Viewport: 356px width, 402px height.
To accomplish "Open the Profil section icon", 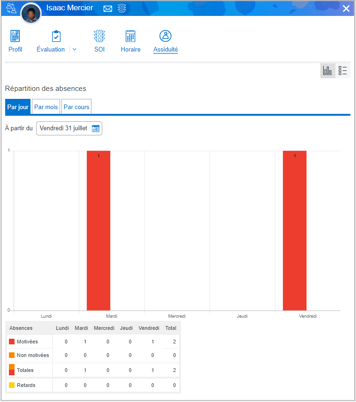I will click(x=15, y=37).
